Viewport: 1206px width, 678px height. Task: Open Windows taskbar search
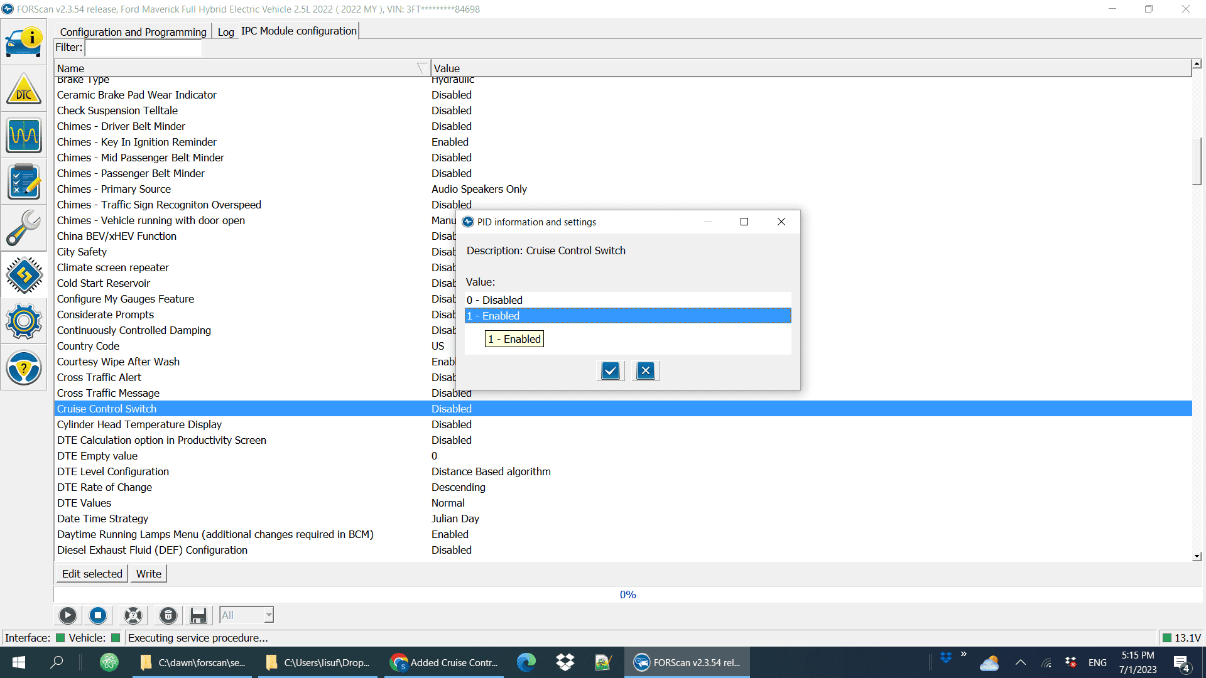tap(57, 662)
